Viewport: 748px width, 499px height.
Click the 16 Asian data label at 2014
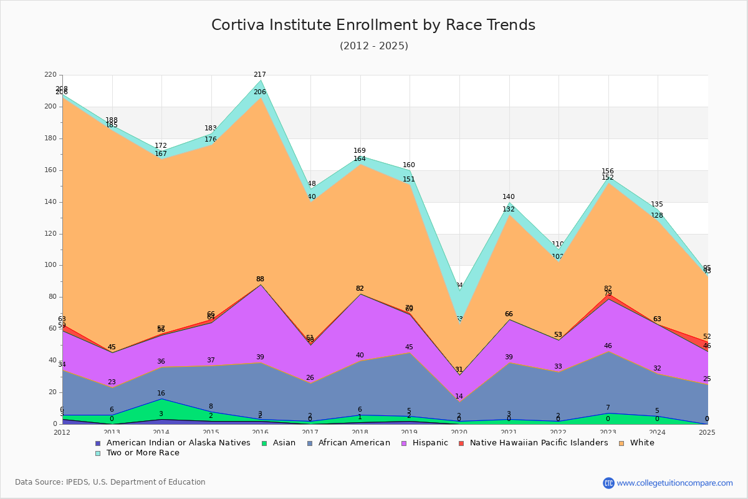161,394
